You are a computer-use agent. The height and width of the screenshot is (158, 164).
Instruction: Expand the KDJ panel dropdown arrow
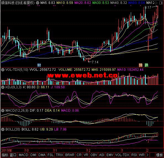coord(2,87)
